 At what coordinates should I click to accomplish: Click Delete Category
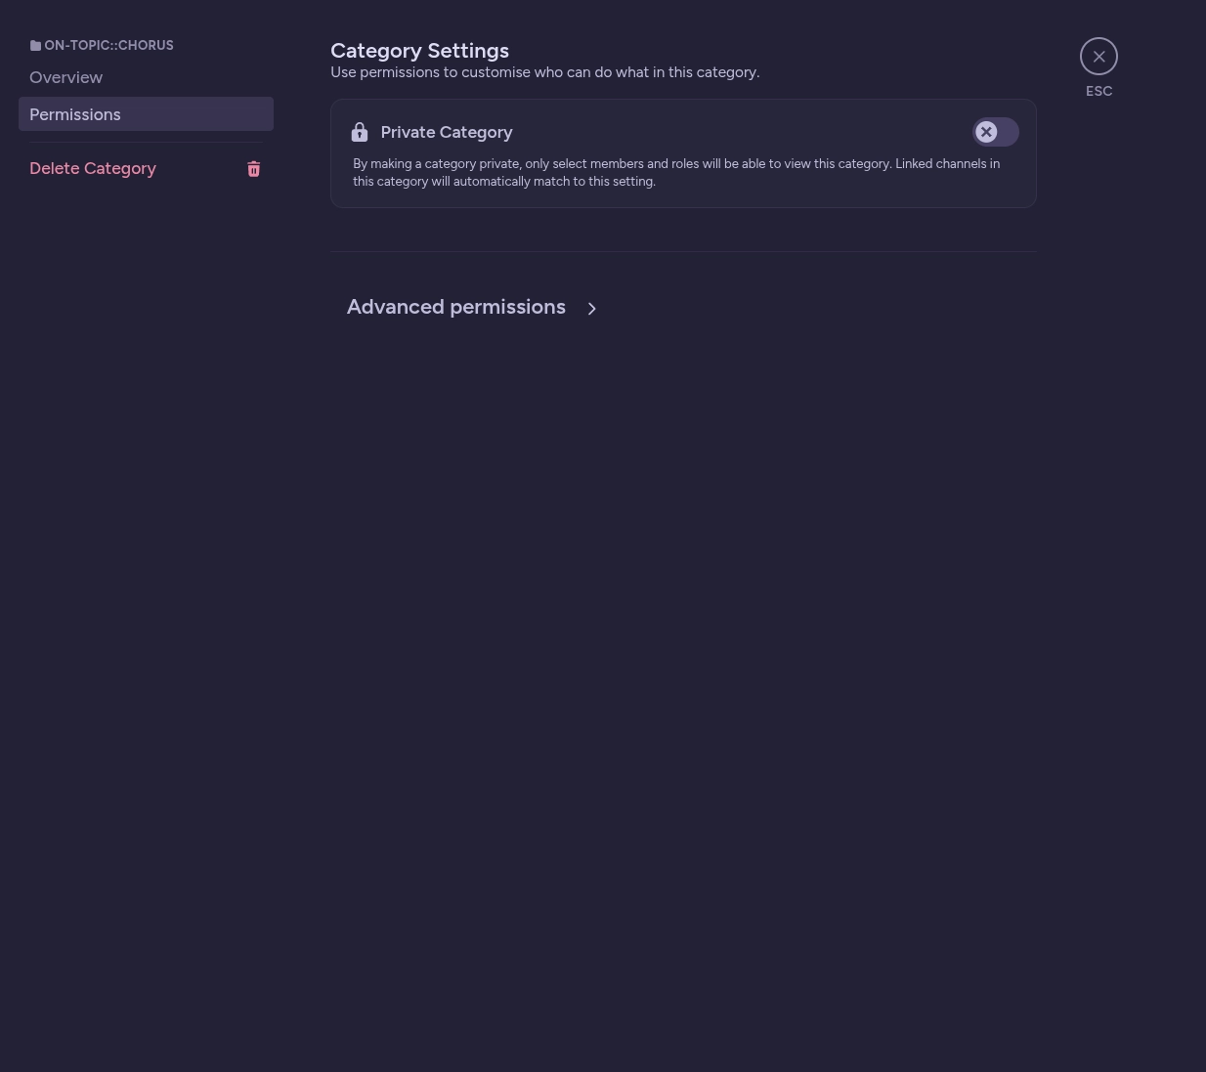click(x=93, y=168)
